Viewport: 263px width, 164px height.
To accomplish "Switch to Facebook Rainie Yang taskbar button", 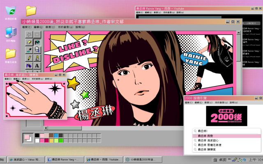I will pos(65,159).
